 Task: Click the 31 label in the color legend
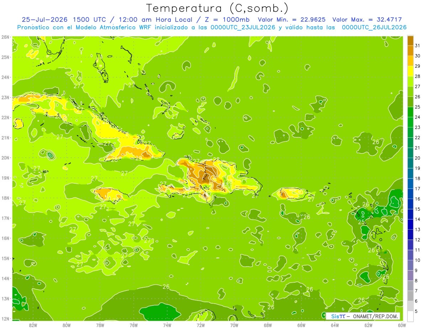(418, 46)
